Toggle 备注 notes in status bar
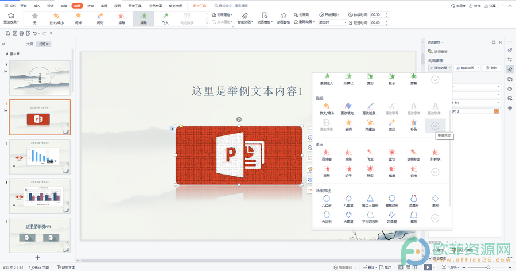Image resolution: width=516 pixels, height=271 pixels. point(368,268)
